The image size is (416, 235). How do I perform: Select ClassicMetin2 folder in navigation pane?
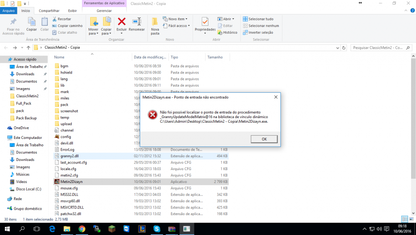pos(27,96)
